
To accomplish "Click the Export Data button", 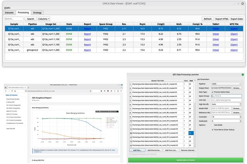I will point(237,19).
